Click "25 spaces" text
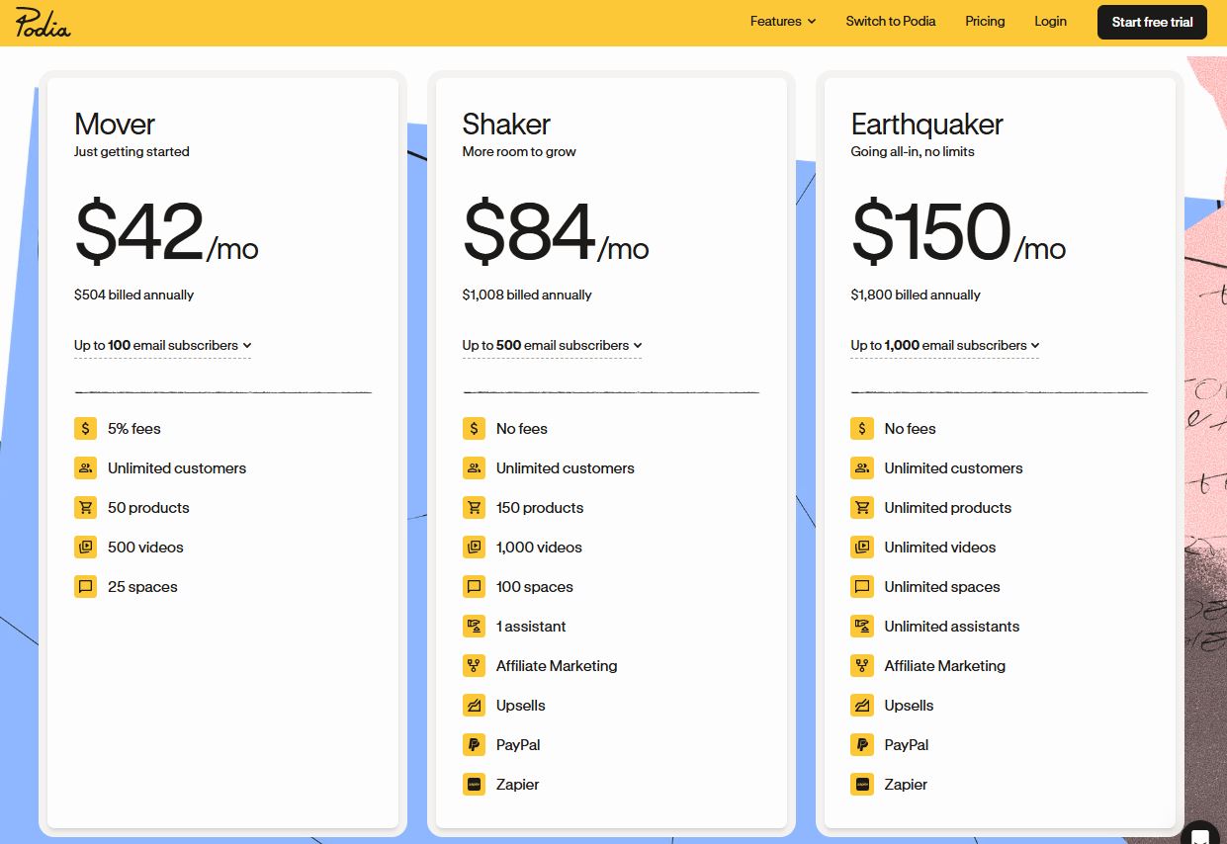This screenshot has height=844, width=1227. tap(142, 587)
